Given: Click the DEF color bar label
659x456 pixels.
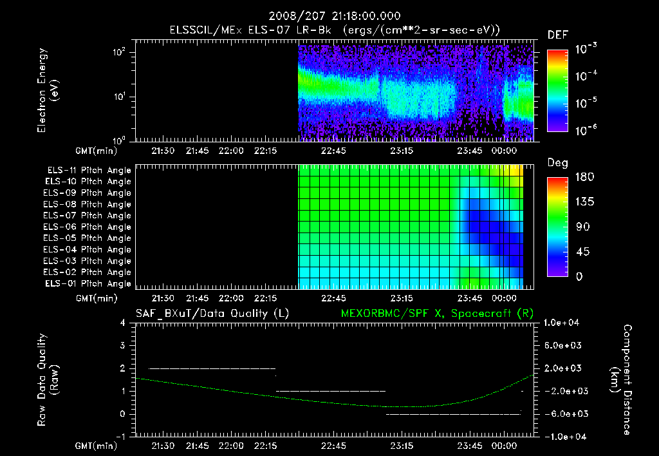Looking at the screenshot, I should pos(558,35).
